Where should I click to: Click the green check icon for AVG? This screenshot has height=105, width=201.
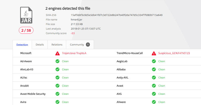pos(154,94)
